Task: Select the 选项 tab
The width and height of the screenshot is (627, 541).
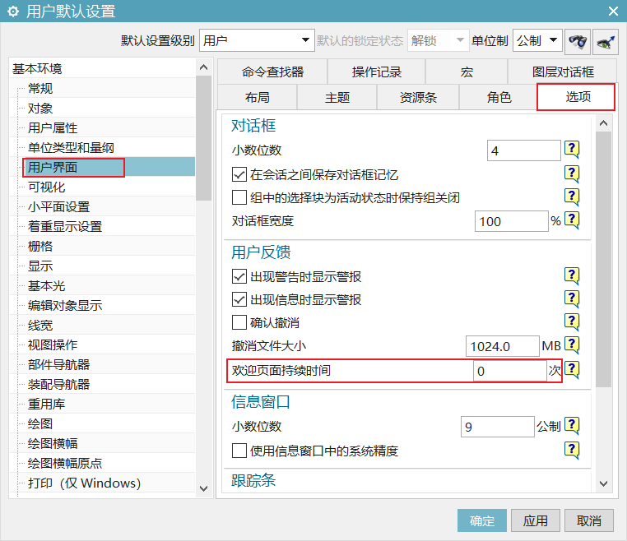Action: click(x=576, y=97)
